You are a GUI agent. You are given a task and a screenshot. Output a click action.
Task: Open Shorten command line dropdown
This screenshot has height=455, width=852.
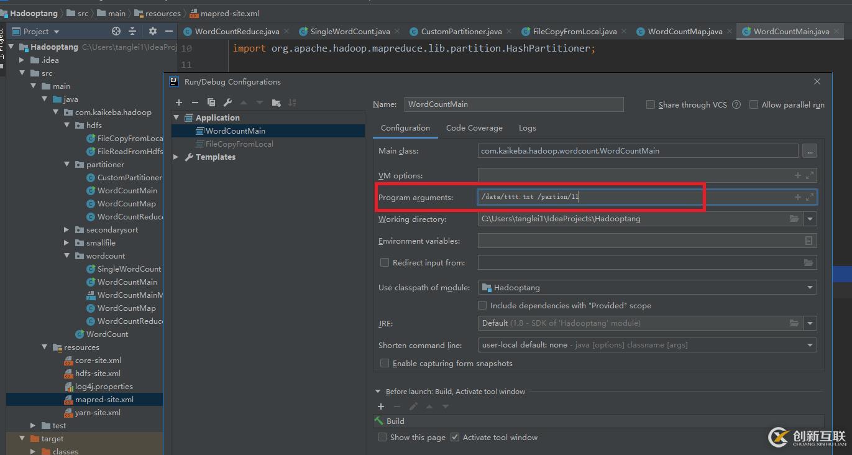click(810, 345)
